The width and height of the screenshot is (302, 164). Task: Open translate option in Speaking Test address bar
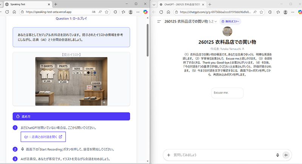[x=94, y=12]
